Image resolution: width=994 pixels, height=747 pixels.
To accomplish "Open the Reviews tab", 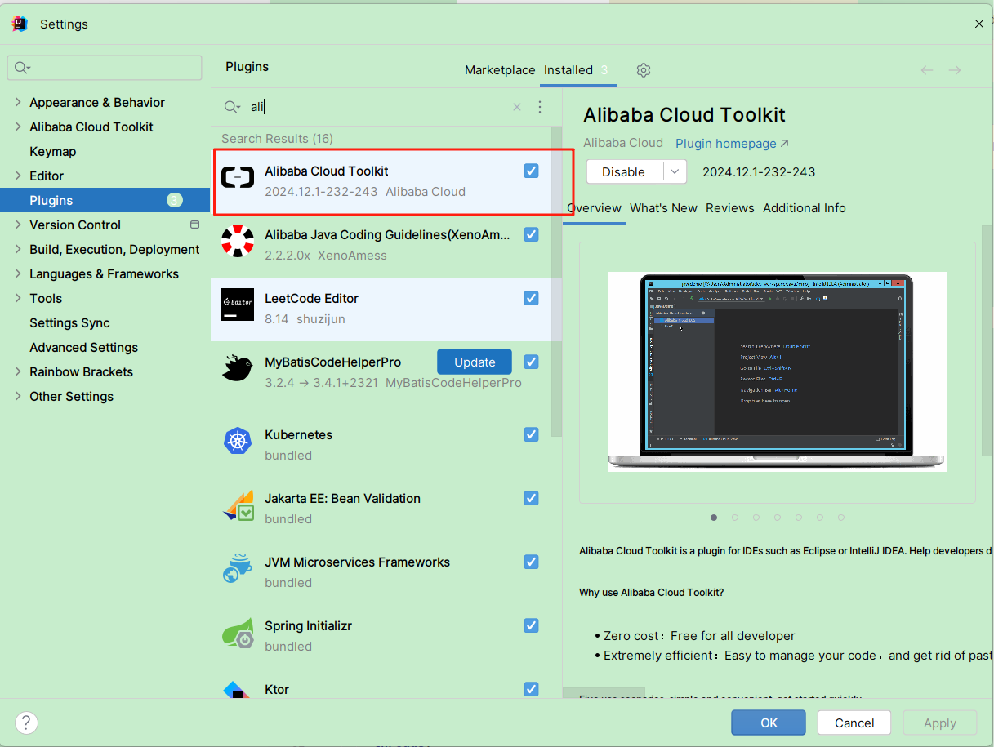I will pos(730,208).
